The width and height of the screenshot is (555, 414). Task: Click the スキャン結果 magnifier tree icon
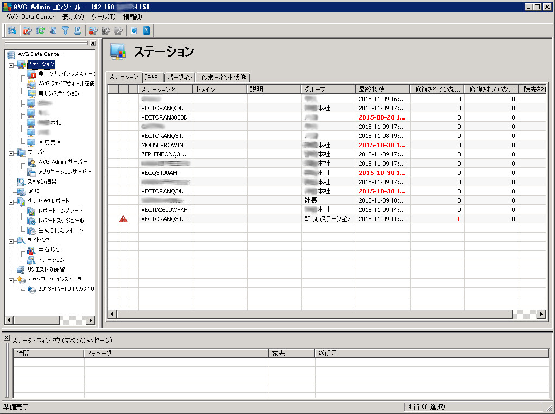click(x=21, y=181)
